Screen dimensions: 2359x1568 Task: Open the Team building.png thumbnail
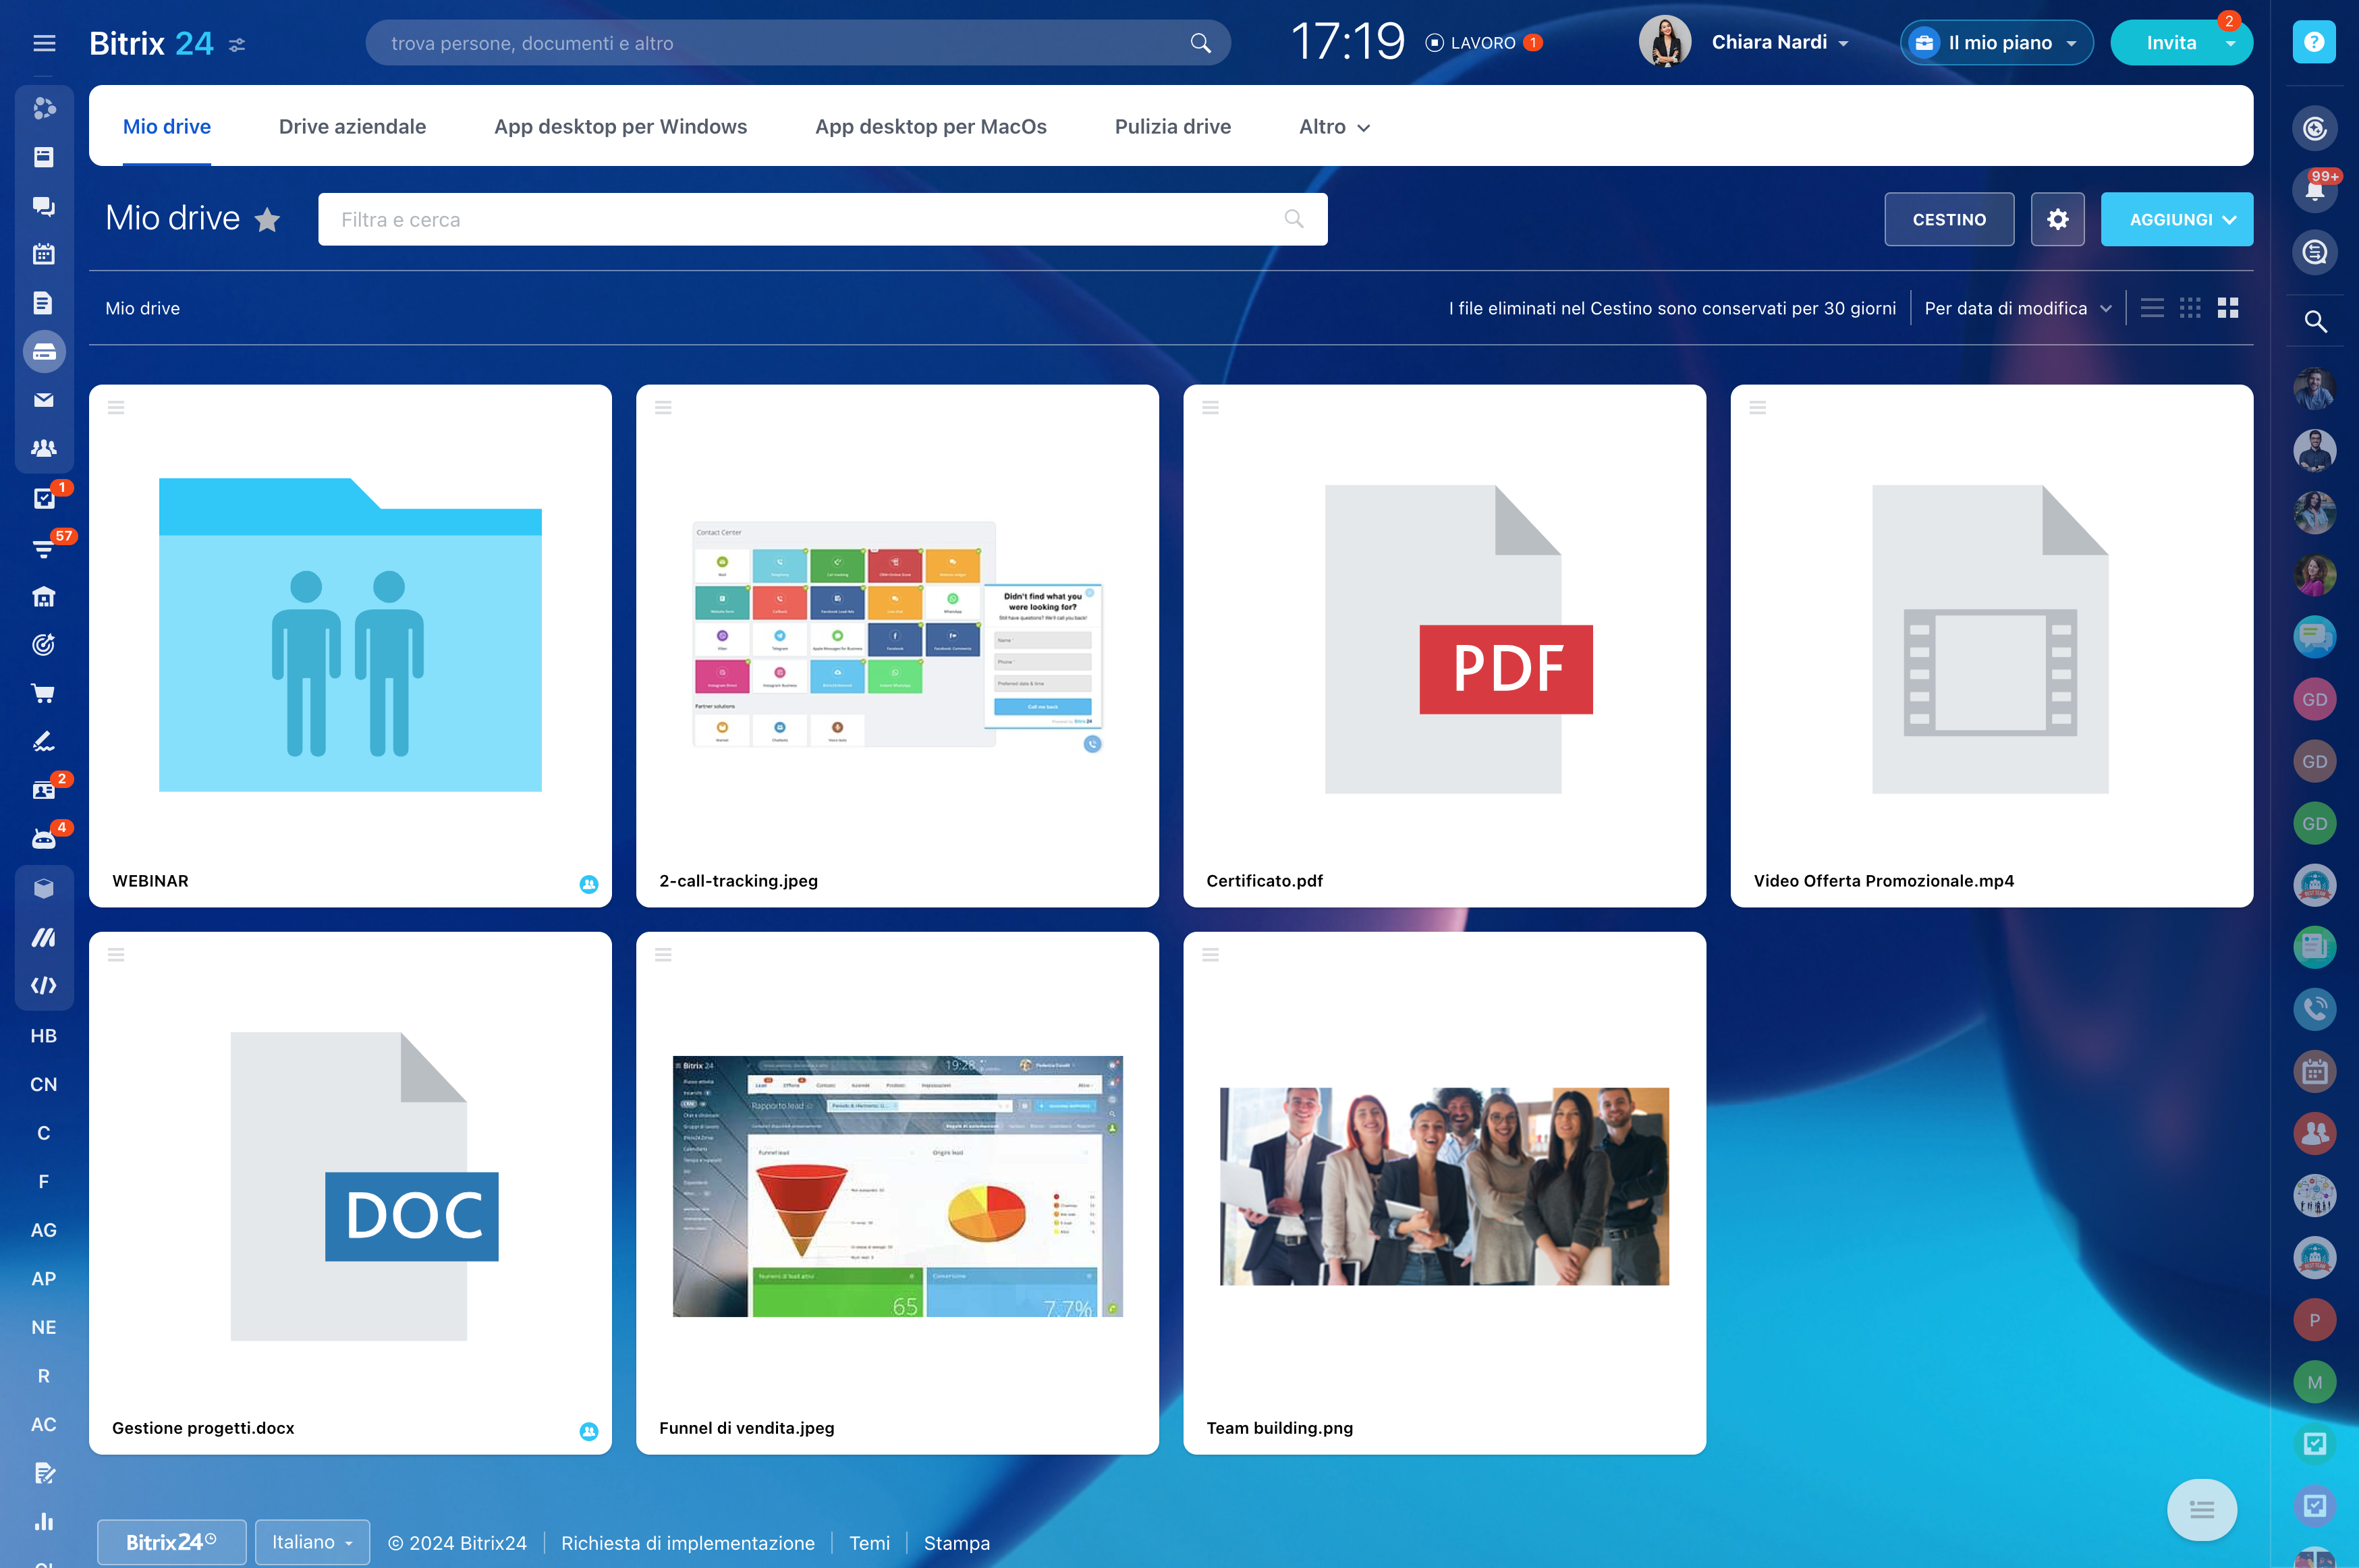click(x=1444, y=1187)
